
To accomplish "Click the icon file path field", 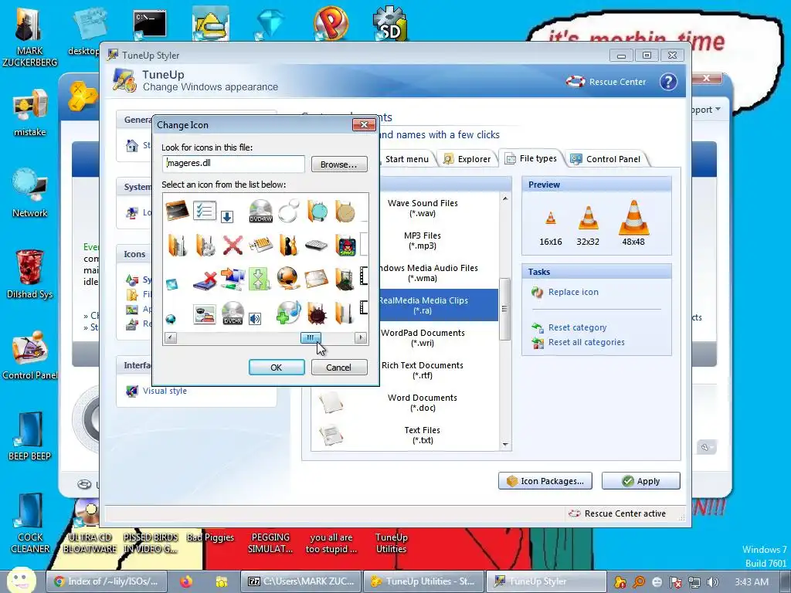I will click(x=233, y=164).
